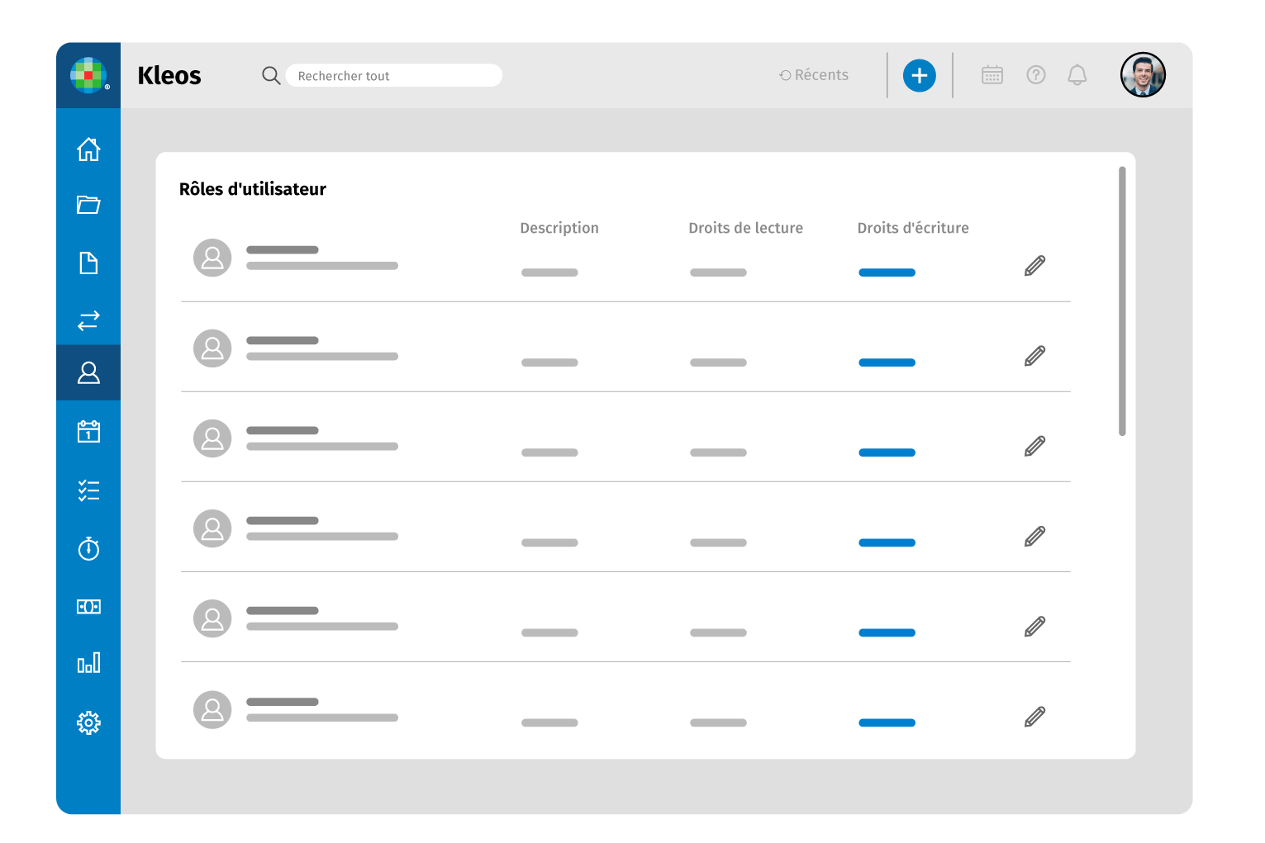Open the folder icon for cases
Screen dimensions: 1265x843
[x=88, y=205]
